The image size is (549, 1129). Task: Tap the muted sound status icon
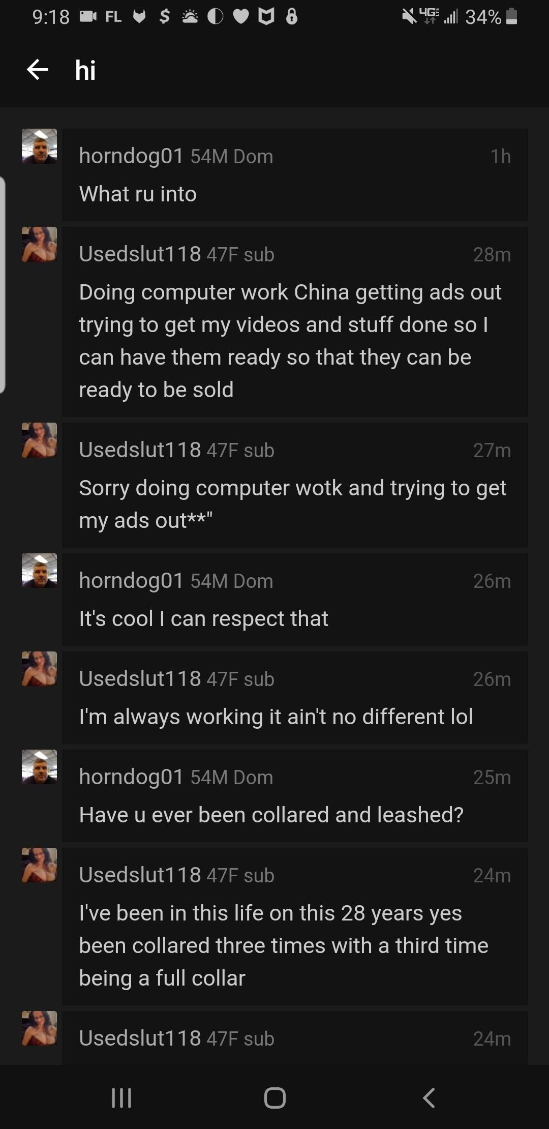[x=409, y=17]
